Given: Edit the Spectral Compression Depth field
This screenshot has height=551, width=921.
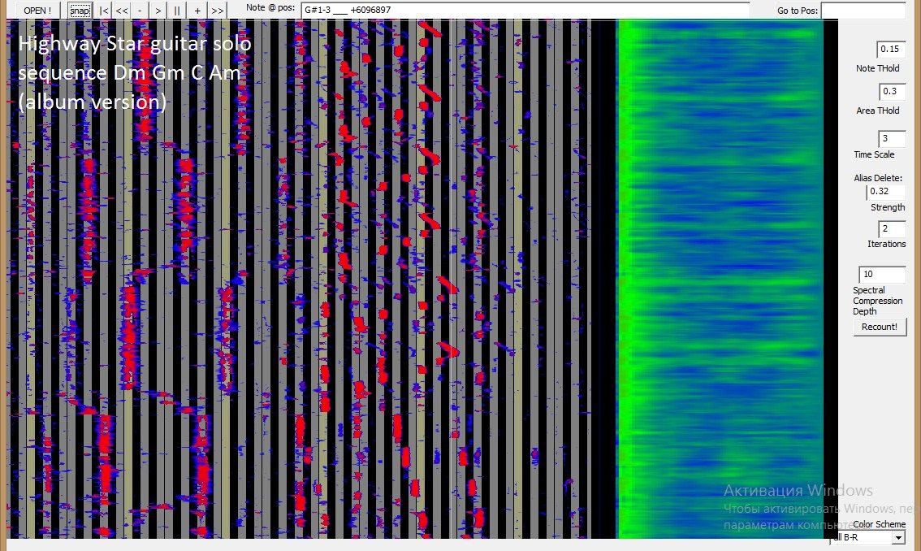Looking at the screenshot, I should click(x=882, y=275).
